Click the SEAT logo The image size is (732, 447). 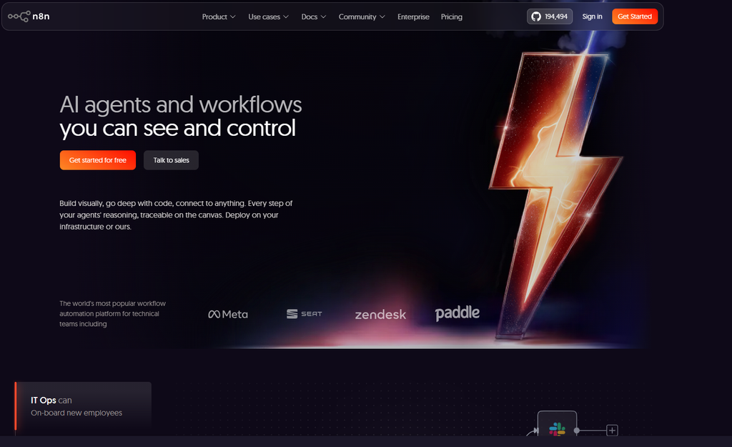(x=305, y=314)
